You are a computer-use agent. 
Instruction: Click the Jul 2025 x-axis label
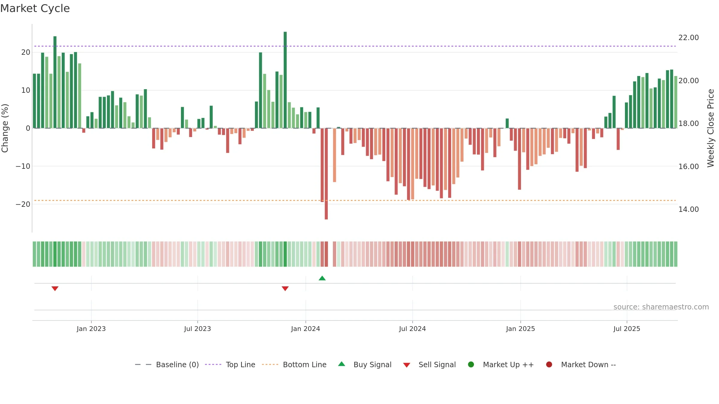pos(627,329)
